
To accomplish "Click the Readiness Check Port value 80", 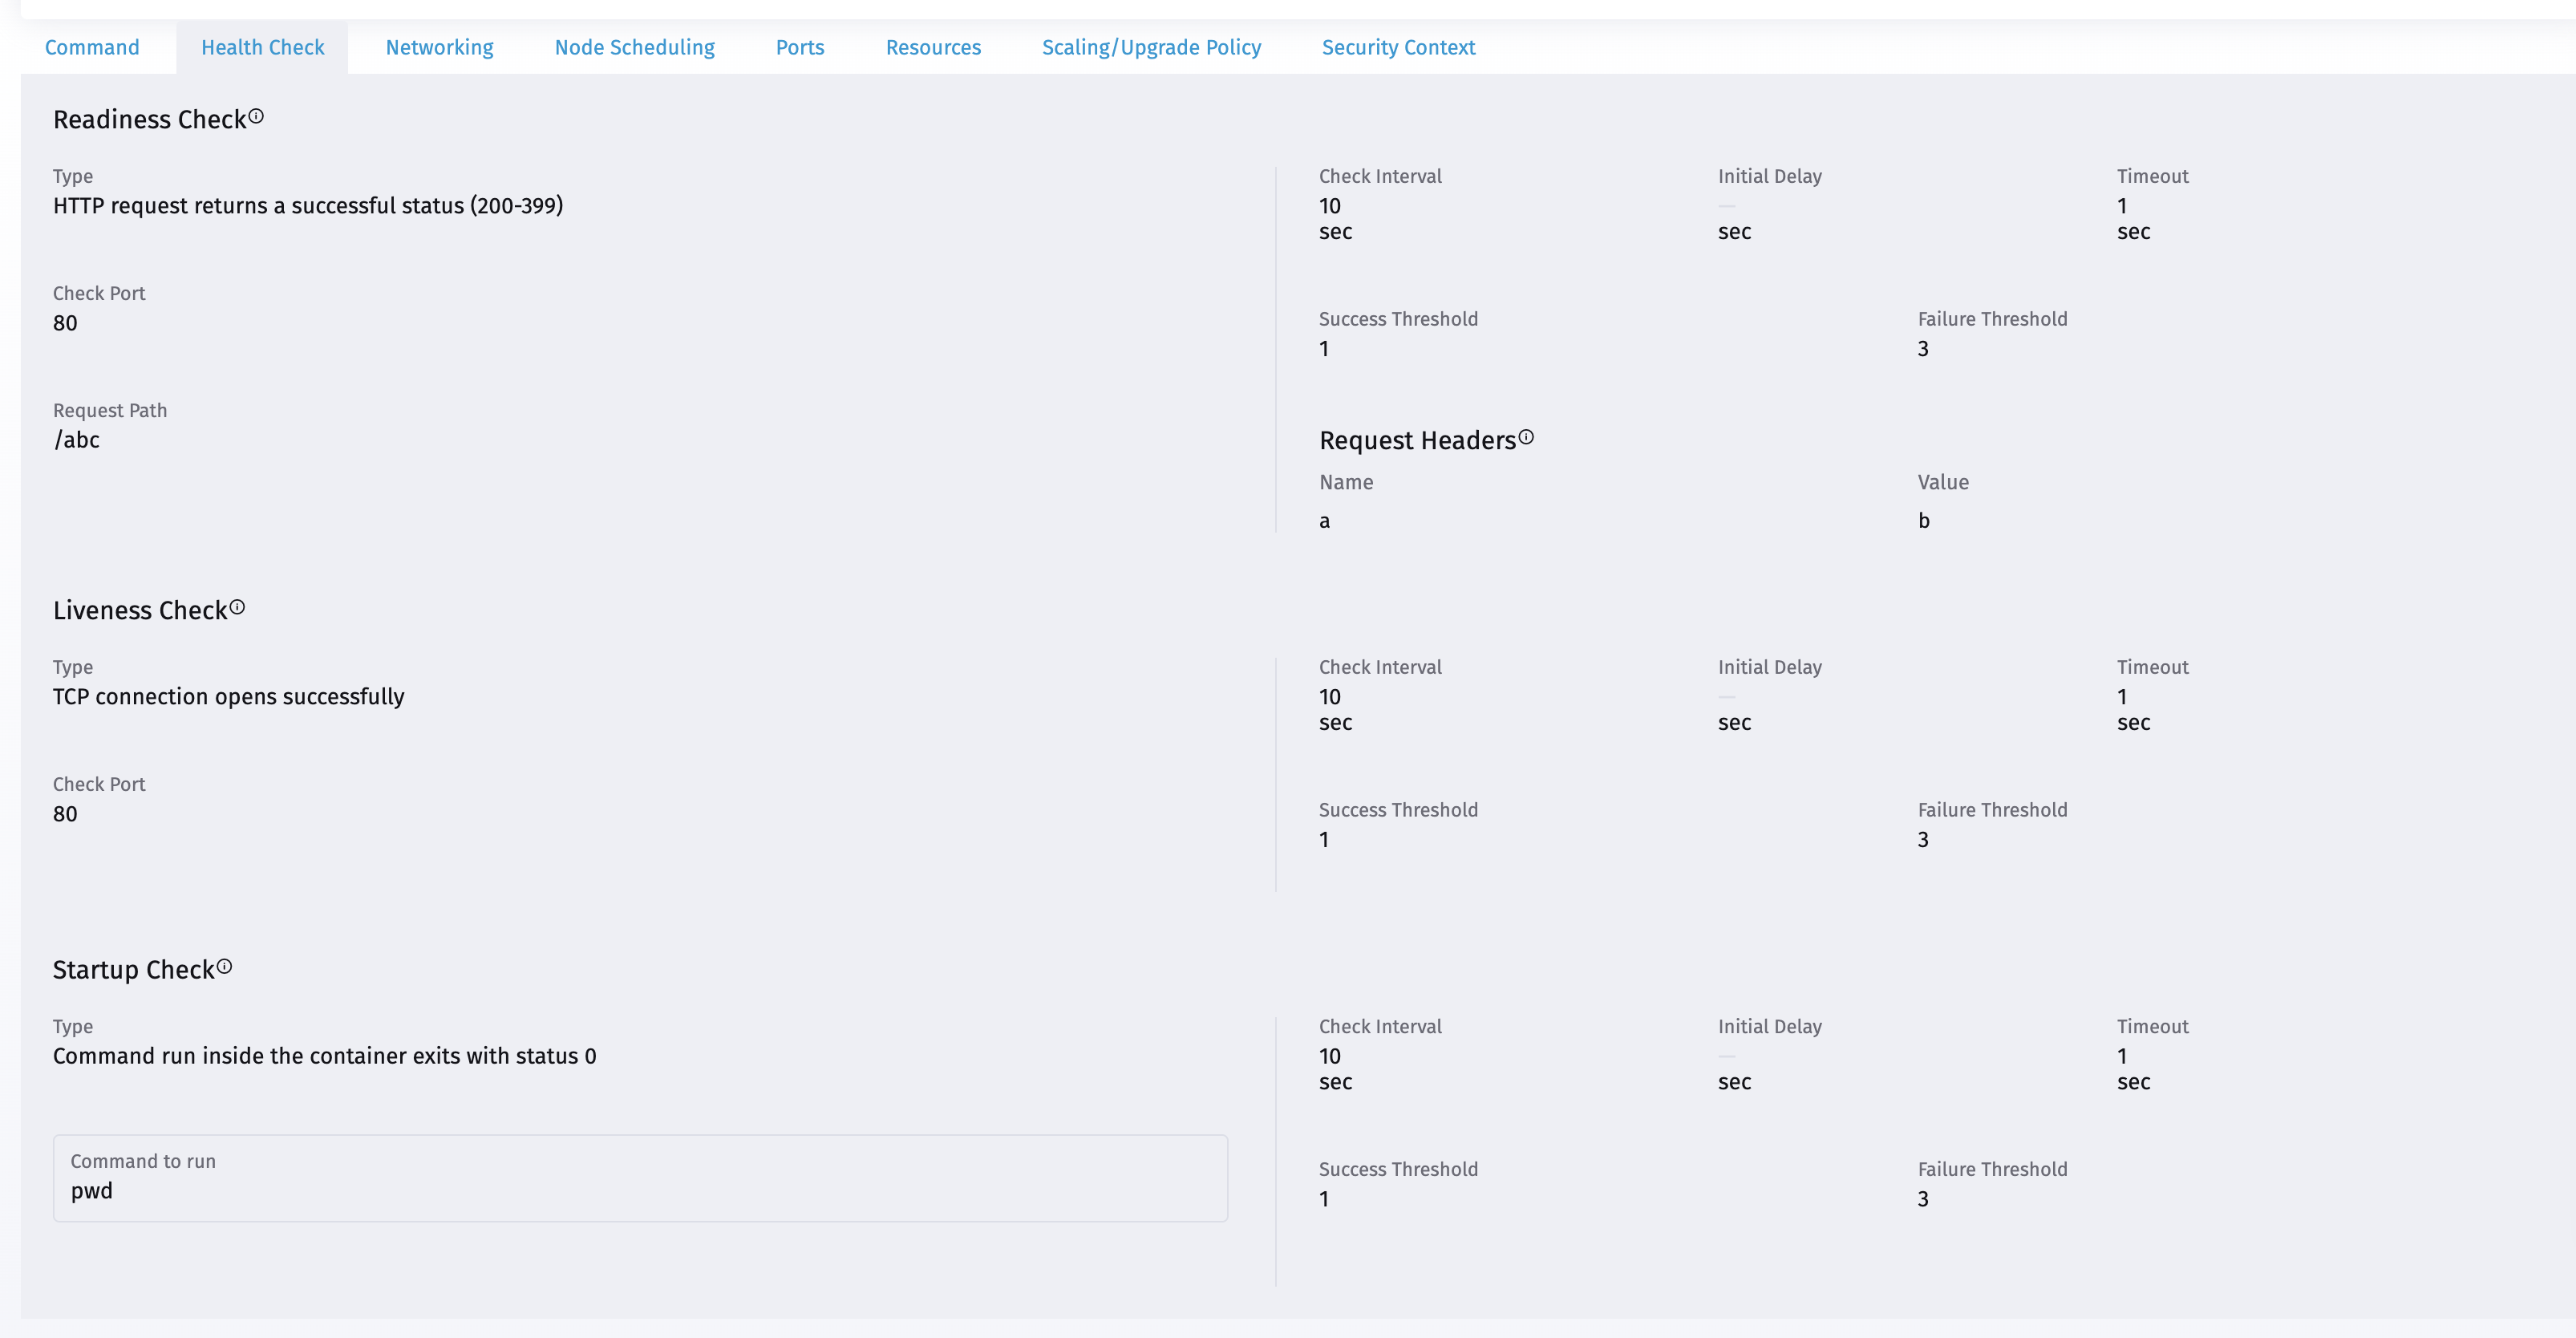I will click(64, 322).
